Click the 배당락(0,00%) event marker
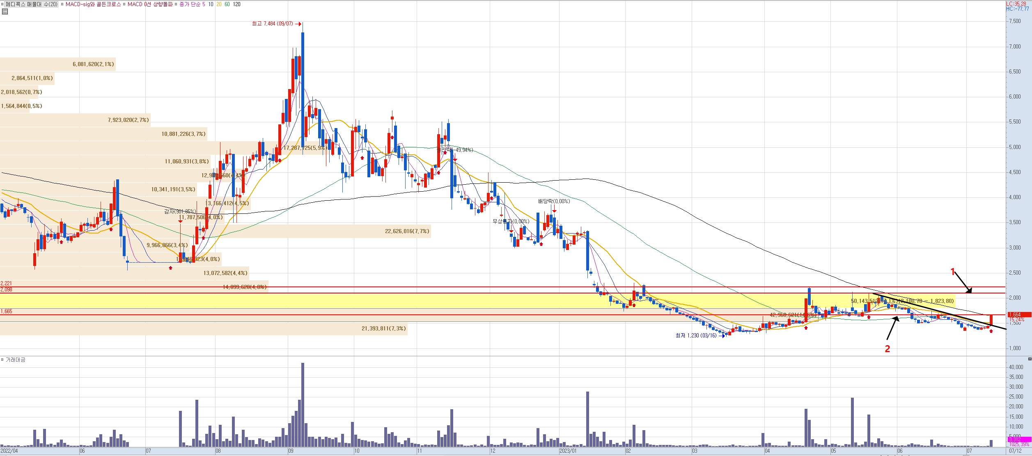The image size is (1032, 456). coord(554,202)
